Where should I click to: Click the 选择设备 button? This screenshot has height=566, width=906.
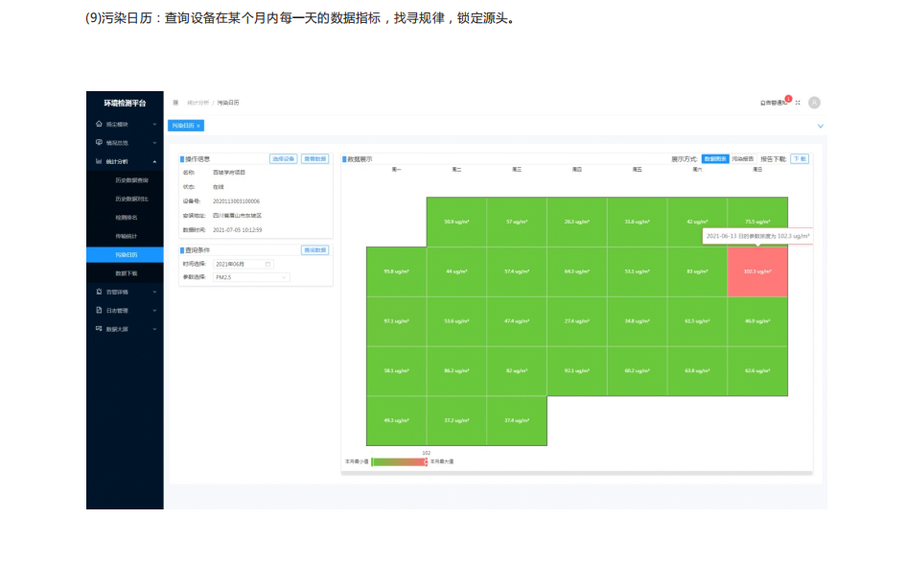[x=283, y=159]
